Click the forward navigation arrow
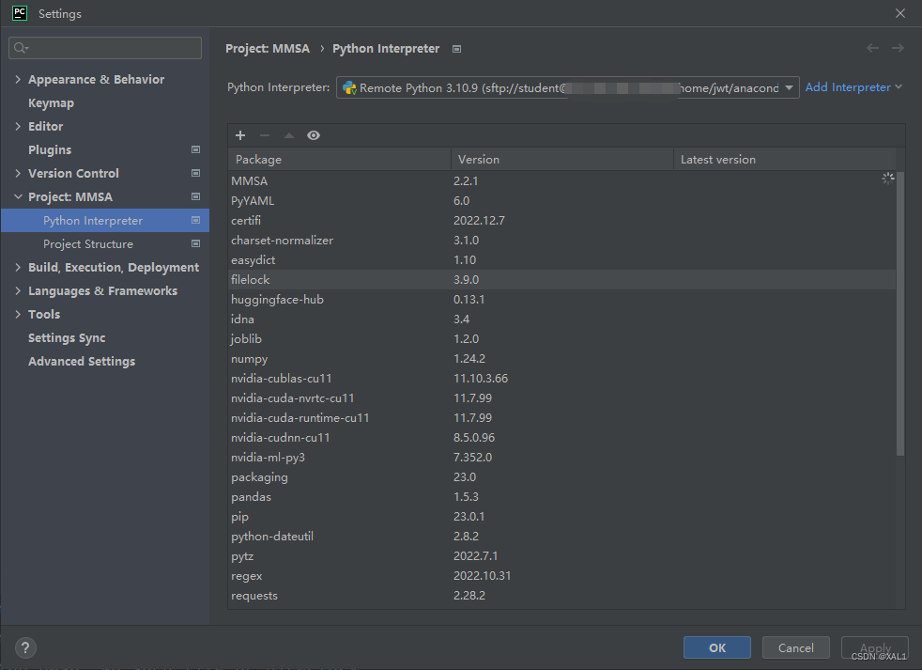Screen dimensions: 922x670 click(898, 48)
